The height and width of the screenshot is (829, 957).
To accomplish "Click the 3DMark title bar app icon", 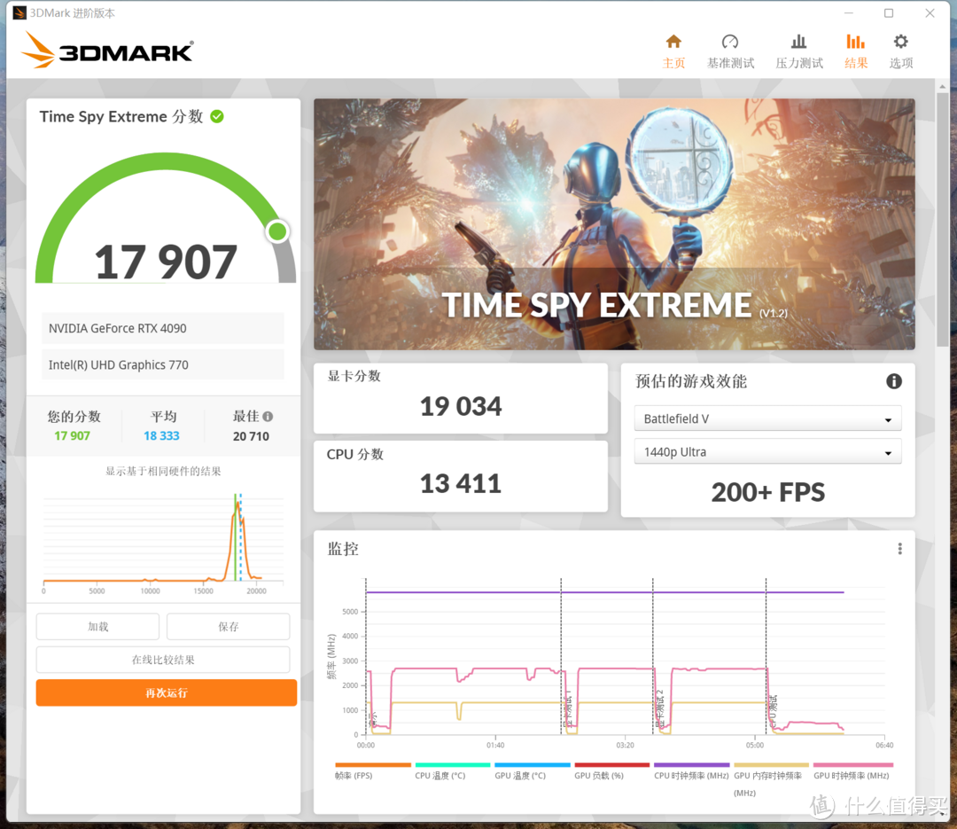I will [19, 12].
